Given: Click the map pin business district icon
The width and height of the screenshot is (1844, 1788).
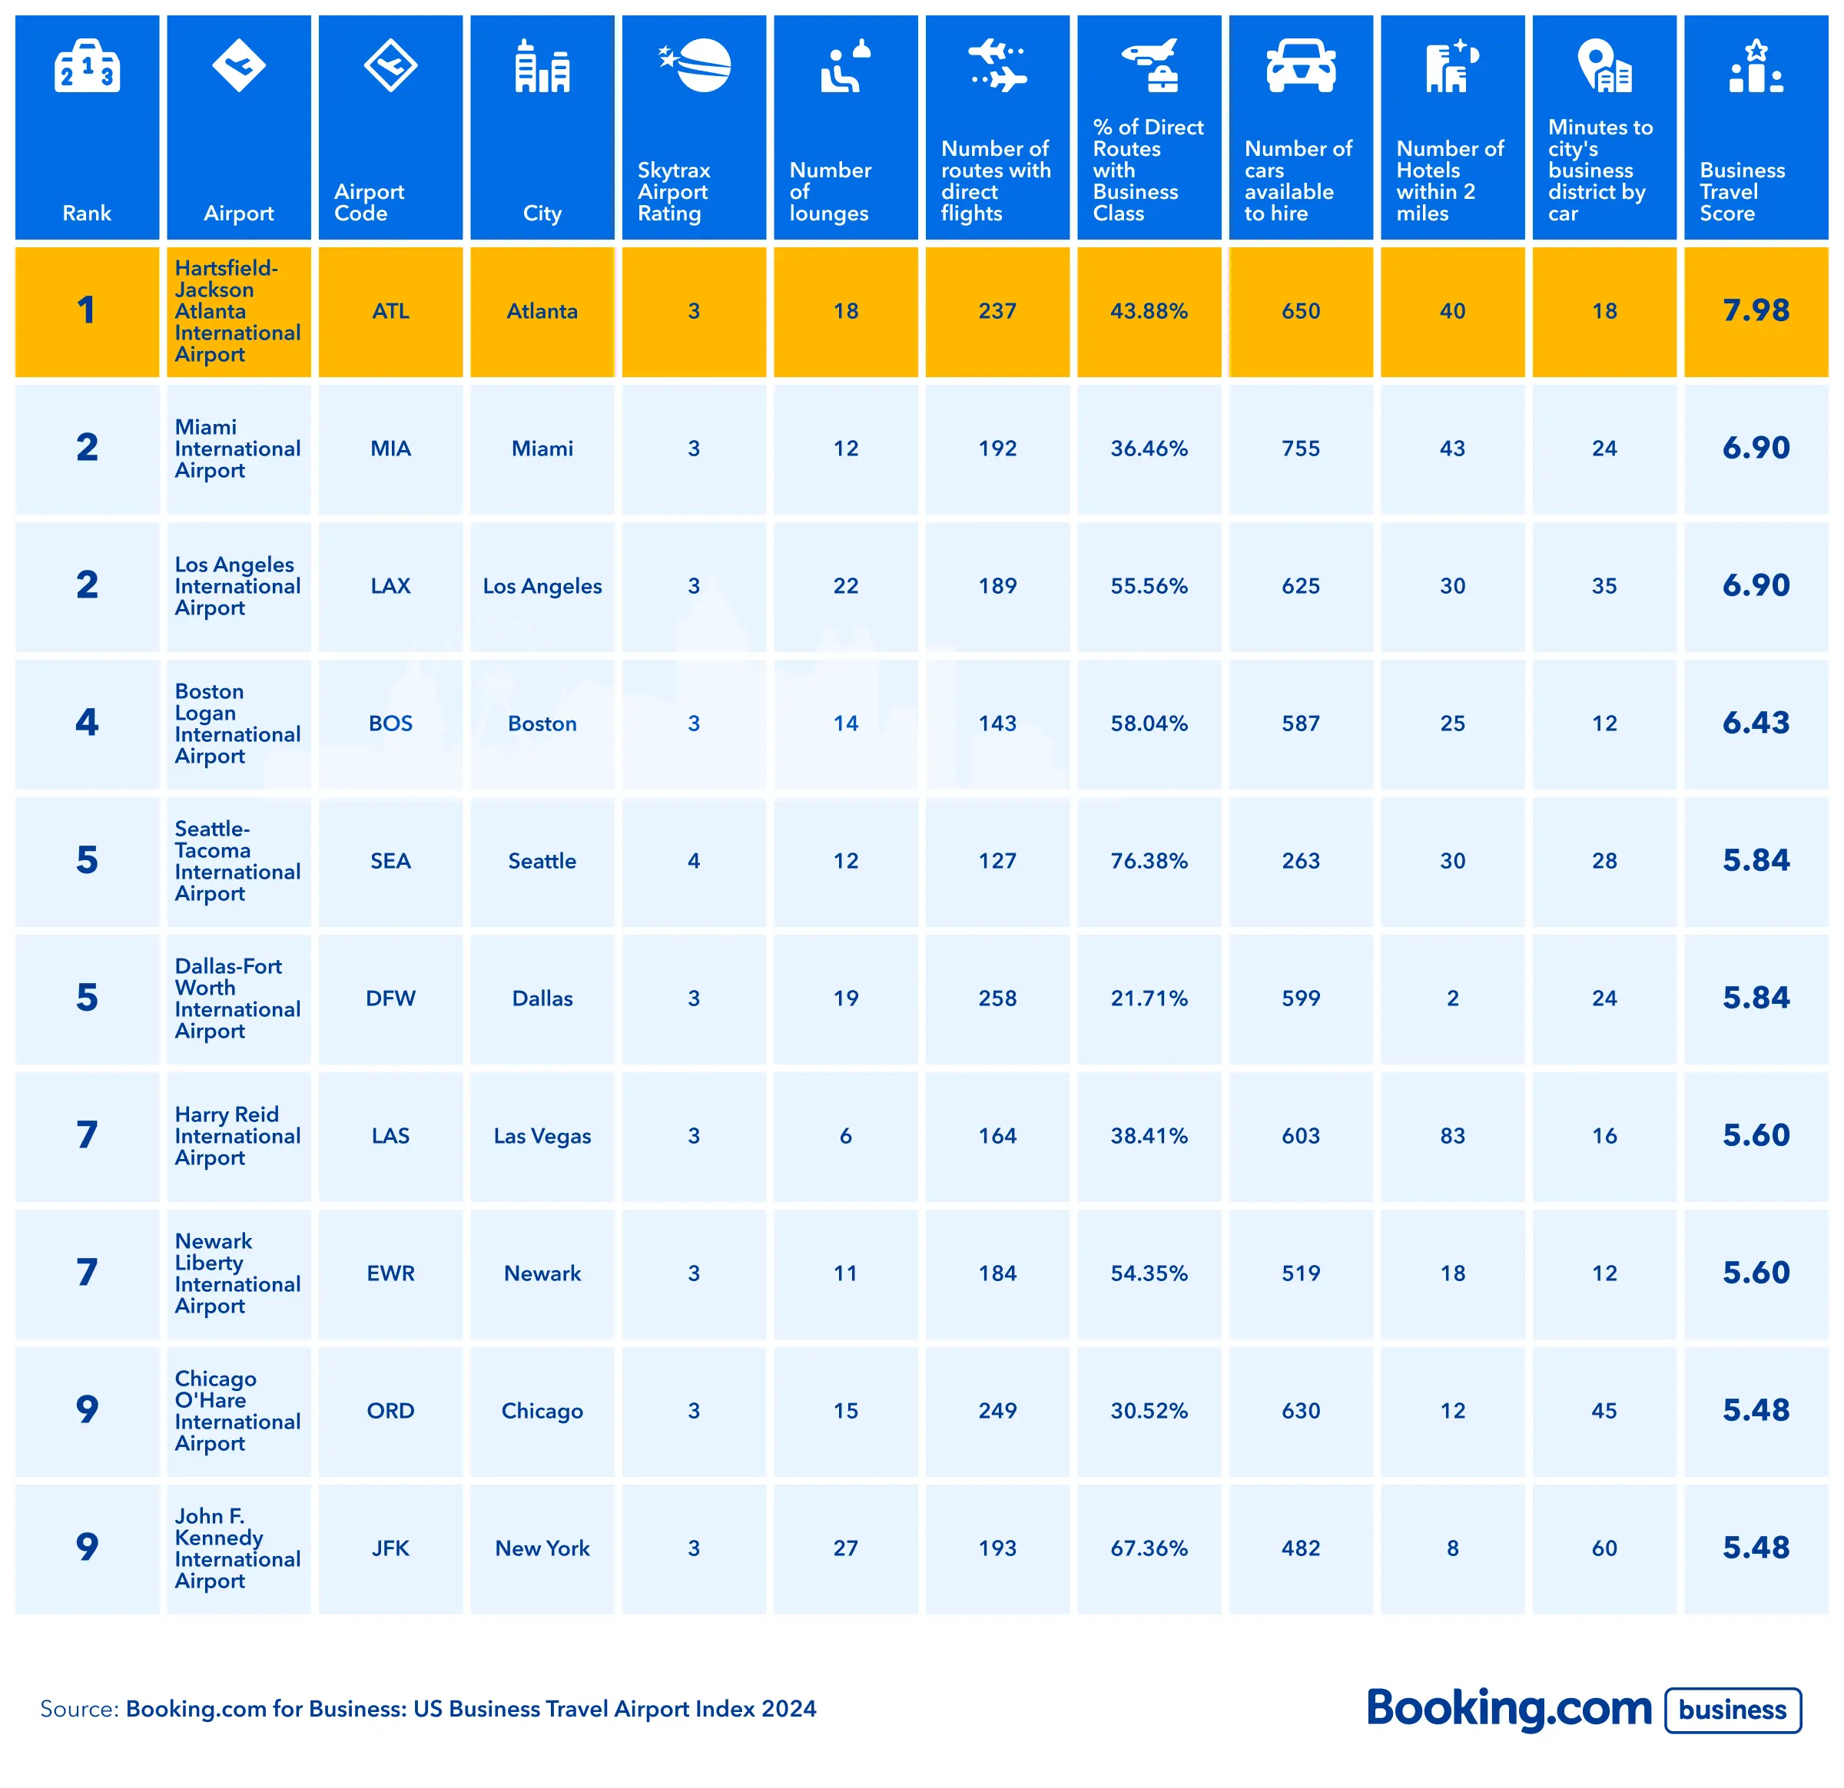Looking at the screenshot, I should pos(1604,66).
